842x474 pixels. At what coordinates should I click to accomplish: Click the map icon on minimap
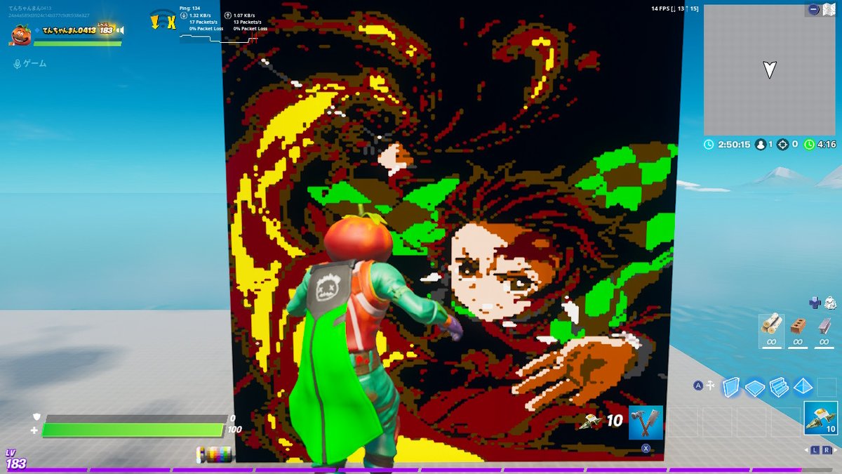(829, 9)
